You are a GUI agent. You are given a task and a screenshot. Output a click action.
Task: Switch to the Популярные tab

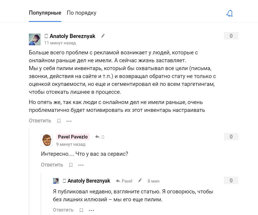click(x=45, y=13)
